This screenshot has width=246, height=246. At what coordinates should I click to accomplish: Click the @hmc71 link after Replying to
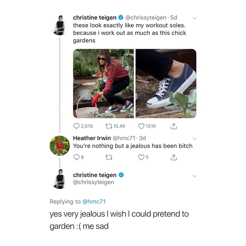(94, 201)
